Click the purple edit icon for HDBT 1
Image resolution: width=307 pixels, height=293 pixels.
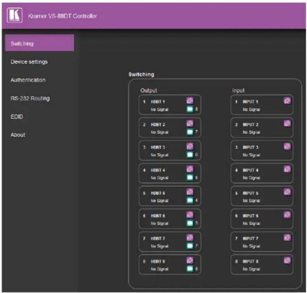(x=190, y=101)
